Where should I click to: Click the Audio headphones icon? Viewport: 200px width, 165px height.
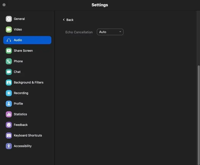9,40
